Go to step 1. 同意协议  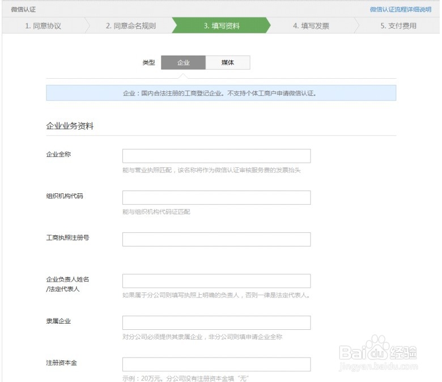coord(43,26)
